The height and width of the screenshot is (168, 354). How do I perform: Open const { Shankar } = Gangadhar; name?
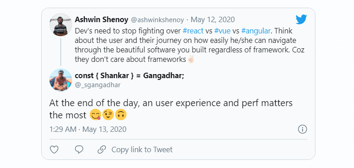pyautogui.click(x=129, y=76)
